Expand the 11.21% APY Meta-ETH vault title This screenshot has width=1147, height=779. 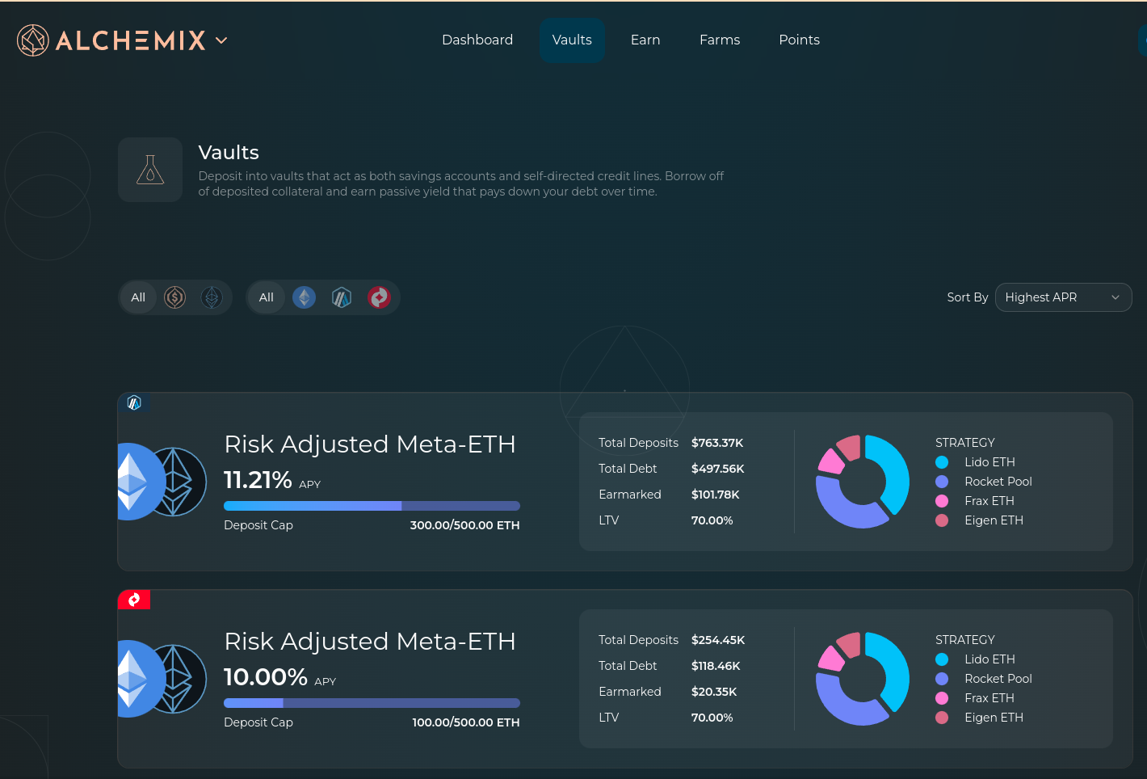[369, 444]
